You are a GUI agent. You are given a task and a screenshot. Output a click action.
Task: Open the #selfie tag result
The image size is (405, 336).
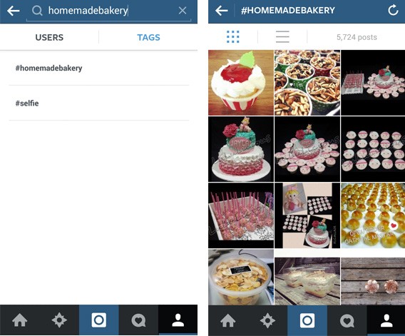[x=99, y=103]
